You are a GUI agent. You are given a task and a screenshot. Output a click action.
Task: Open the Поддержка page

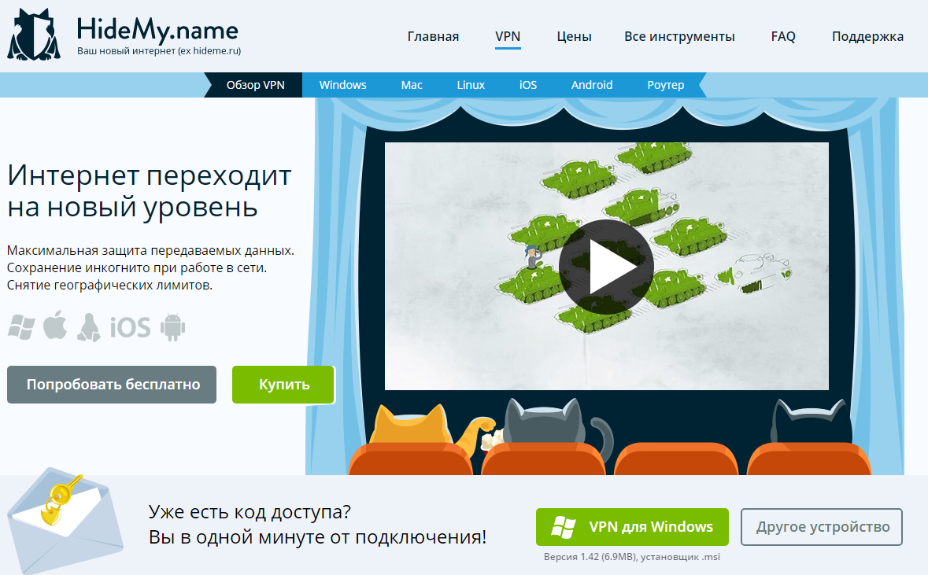point(867,37)
